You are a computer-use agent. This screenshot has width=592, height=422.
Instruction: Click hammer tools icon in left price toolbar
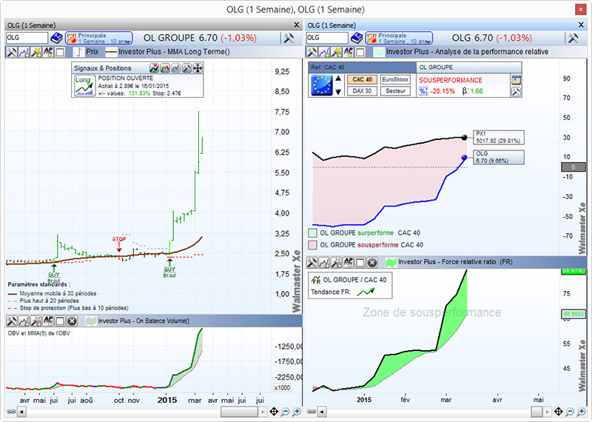[x=11, y=52]
